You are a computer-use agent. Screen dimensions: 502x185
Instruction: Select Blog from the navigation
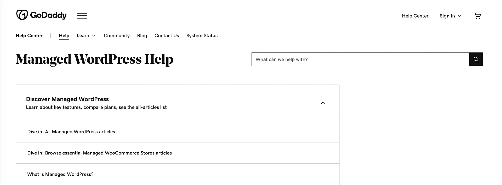142,36
